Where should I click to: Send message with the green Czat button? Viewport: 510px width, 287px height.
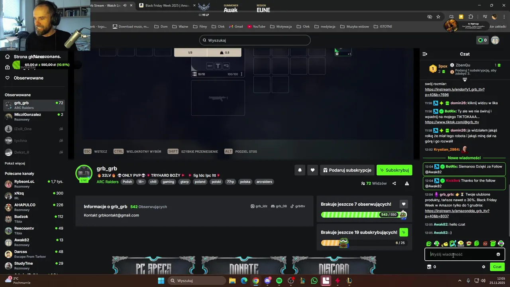[x=497, y=267]
